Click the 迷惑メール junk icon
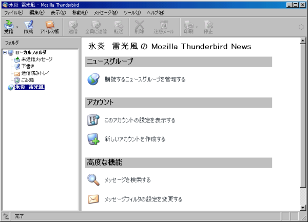 tap(164, 27)
